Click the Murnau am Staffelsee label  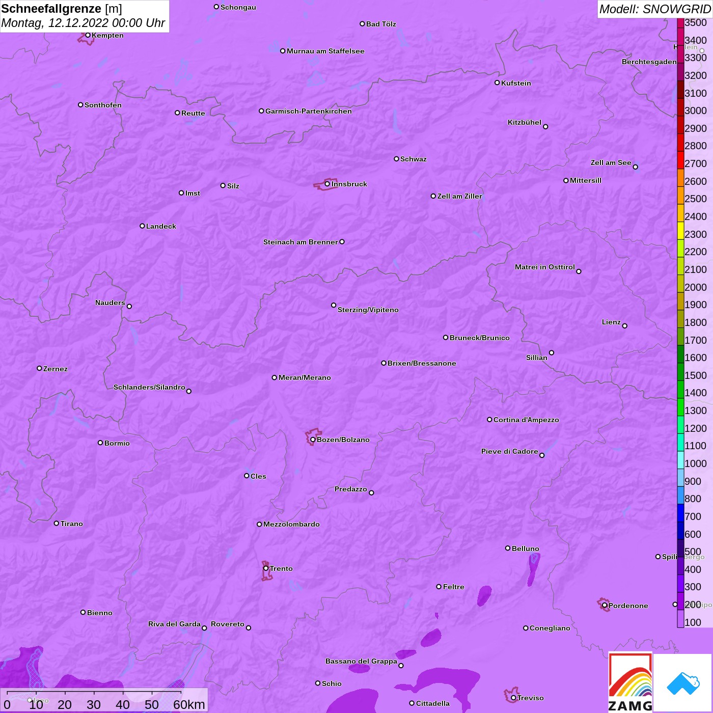click(325, 51)
